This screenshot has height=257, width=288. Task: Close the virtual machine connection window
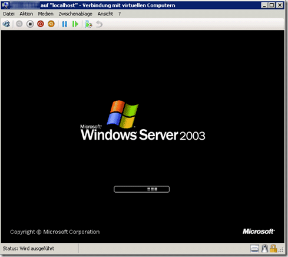[280, 5]
